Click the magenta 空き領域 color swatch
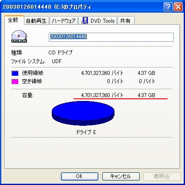 pyautogui.click(x=15, y=81)
